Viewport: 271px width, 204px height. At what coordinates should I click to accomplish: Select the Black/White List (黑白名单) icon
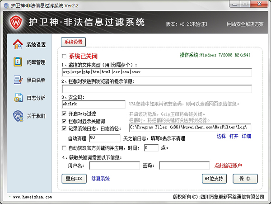pyautogui.click(x=18, y=80)
